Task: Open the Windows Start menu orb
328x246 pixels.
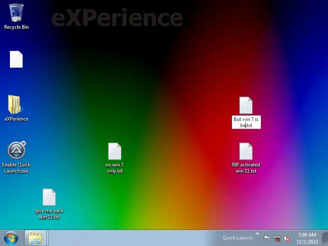Action: click(11, 238)
